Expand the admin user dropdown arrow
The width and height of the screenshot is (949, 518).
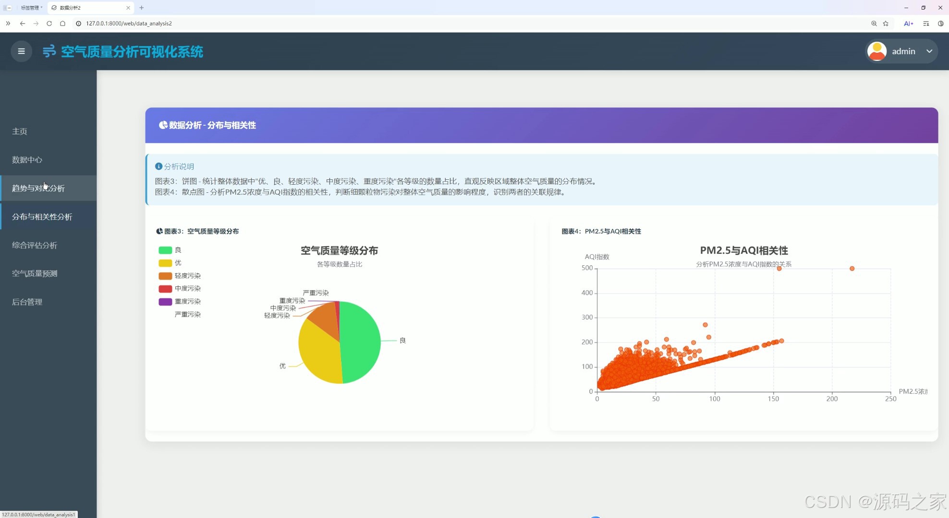(x=929, y=51)
